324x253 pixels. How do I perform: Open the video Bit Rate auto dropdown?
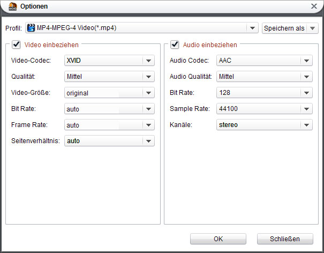(109, 109)
